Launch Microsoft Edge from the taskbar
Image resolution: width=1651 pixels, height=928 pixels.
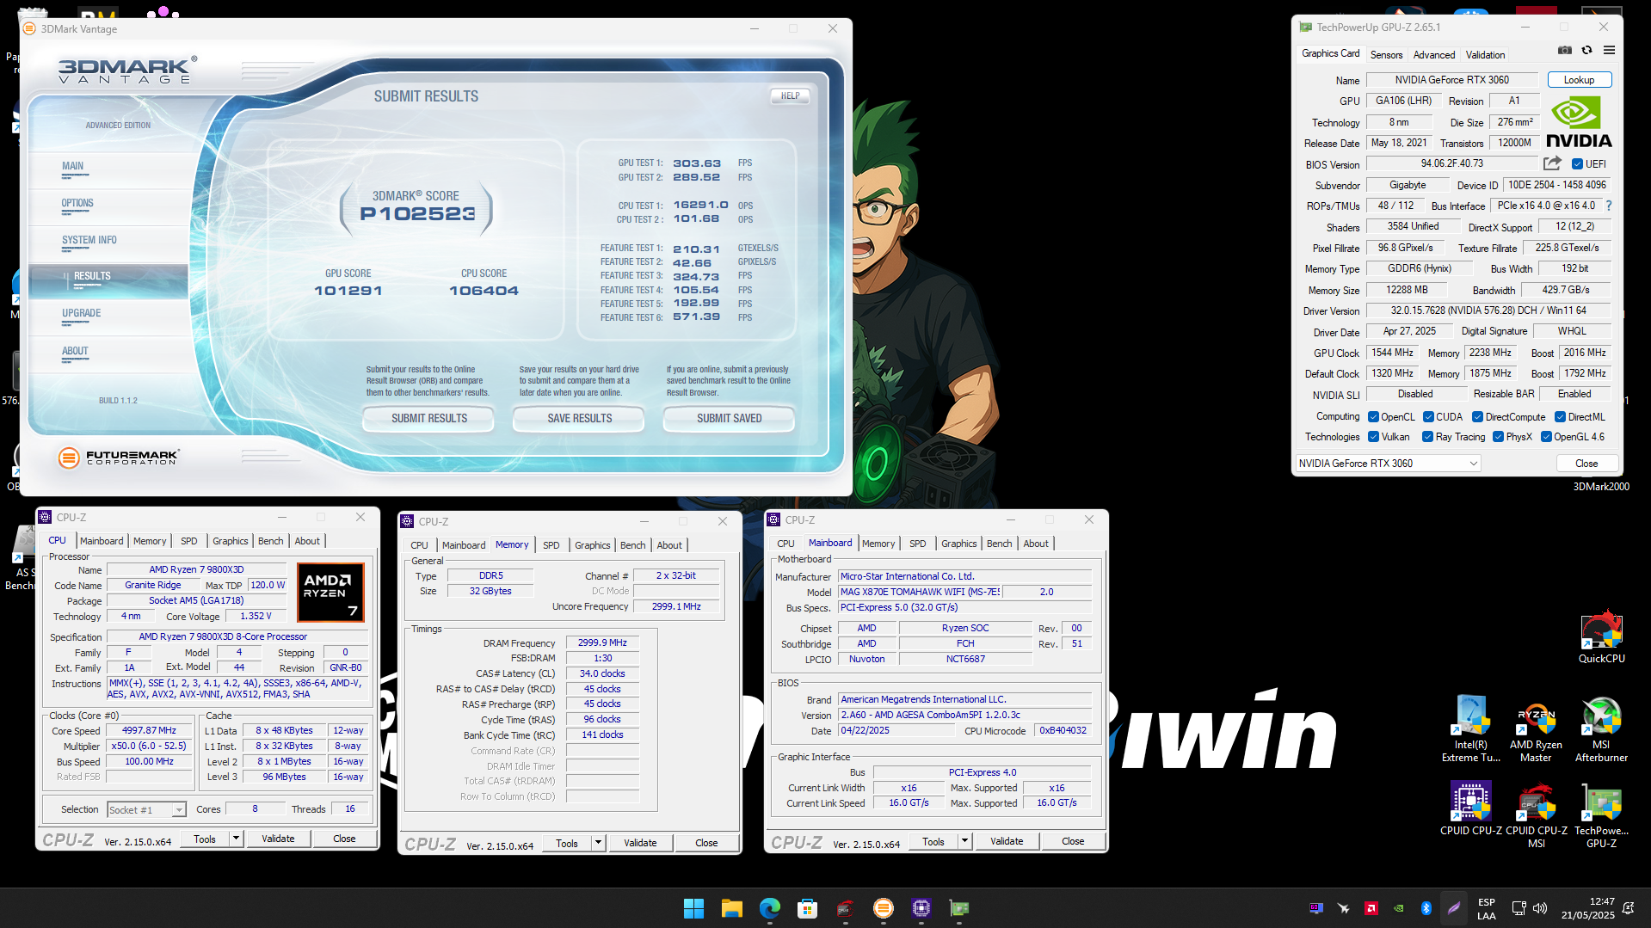[x=769, y=908]
